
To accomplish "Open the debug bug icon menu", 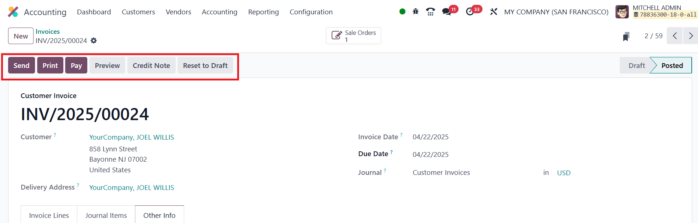I will (x=415, y=12).
